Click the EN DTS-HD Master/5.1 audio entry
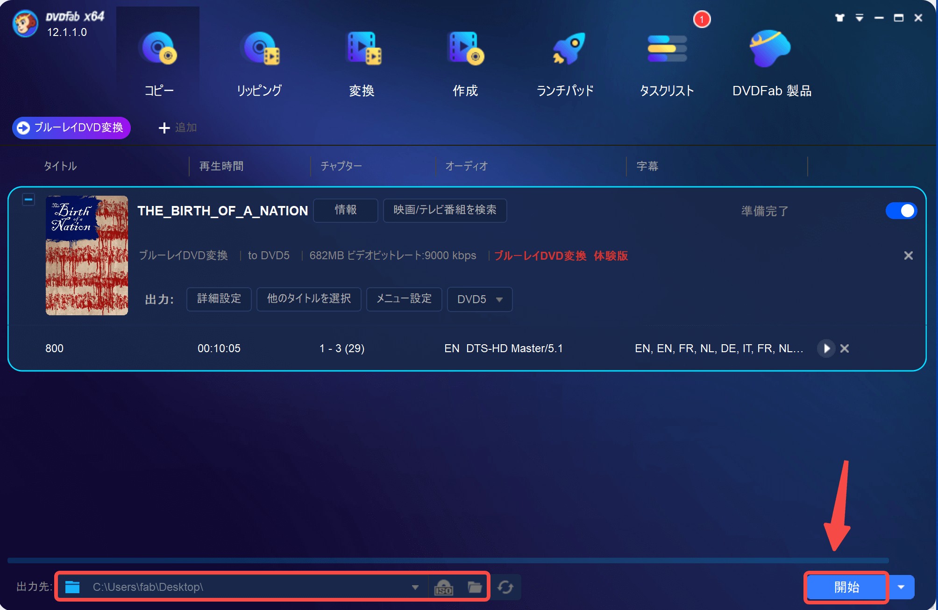The image size is (938, 610). pos(504,348)
